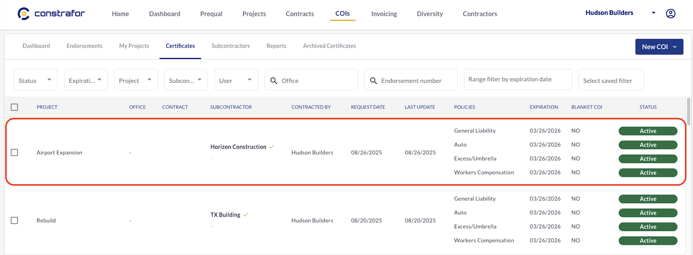
Task: Open the Subcontractor filter dropdown
Action: (186, 80)
